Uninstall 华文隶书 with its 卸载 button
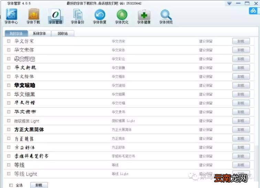 pyautogui.click(x=241, y=112)
